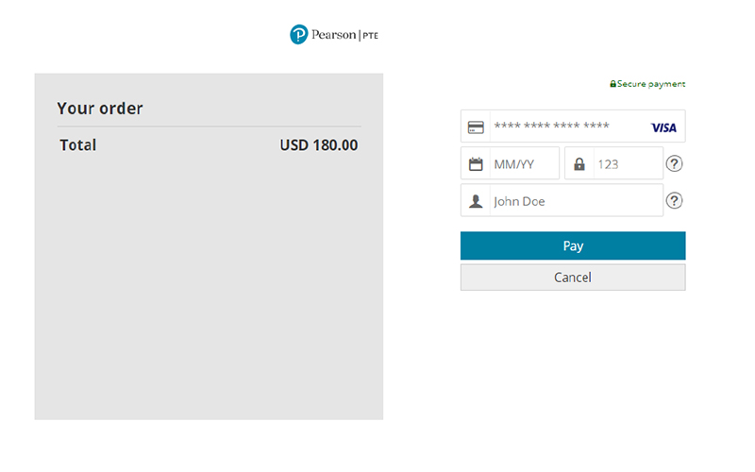
Task: Click the Secure payment text
Action: pos(651,84)
